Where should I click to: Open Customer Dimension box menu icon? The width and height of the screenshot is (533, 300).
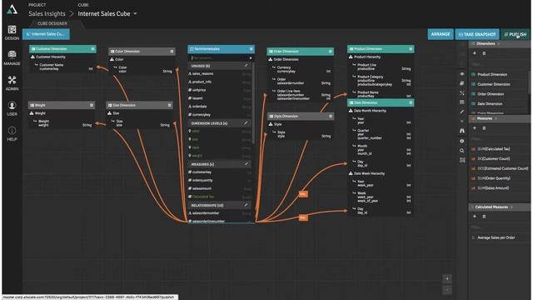pyautogui.click(x=92, y=49)
